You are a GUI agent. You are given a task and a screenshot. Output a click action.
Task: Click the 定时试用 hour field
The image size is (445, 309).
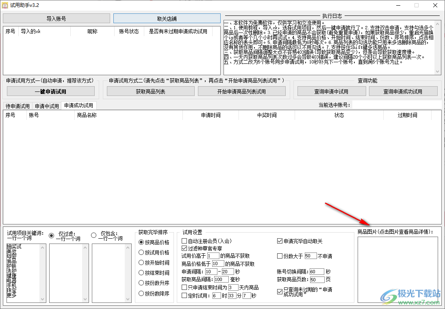(x=216, y=296)
